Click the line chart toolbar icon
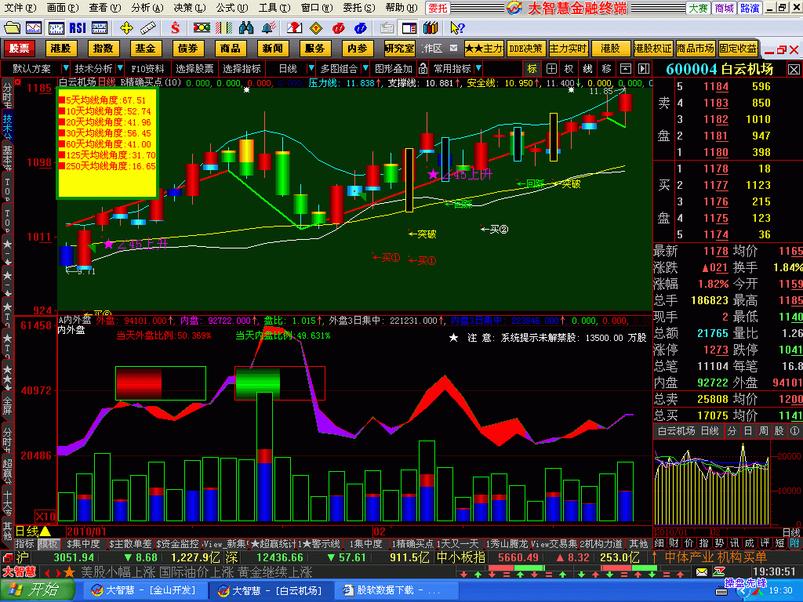Image resolution: width=803 pixels, height=602 pixels. coord(34,28)
